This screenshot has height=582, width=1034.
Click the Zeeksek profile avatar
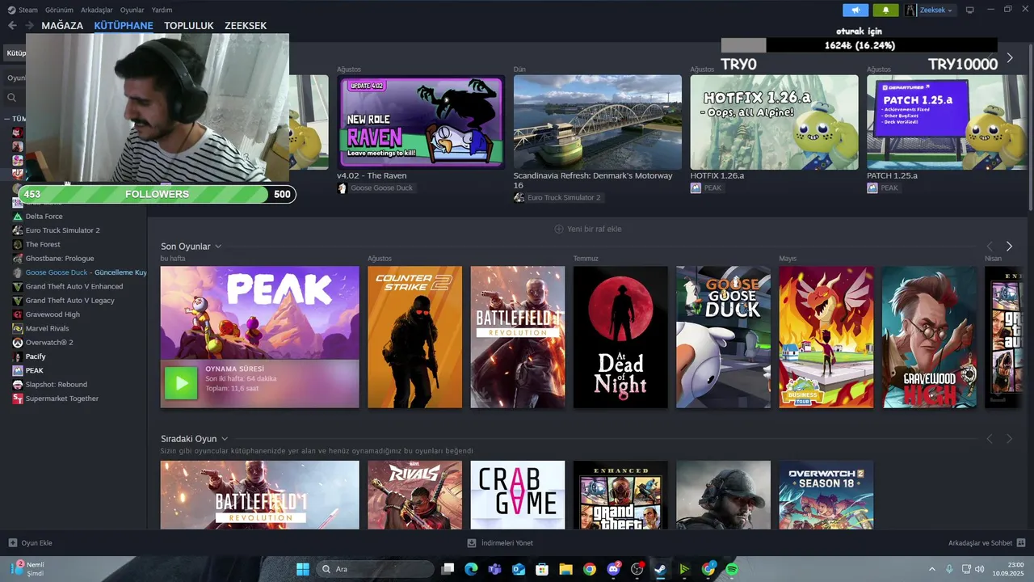tap(910, 10)
